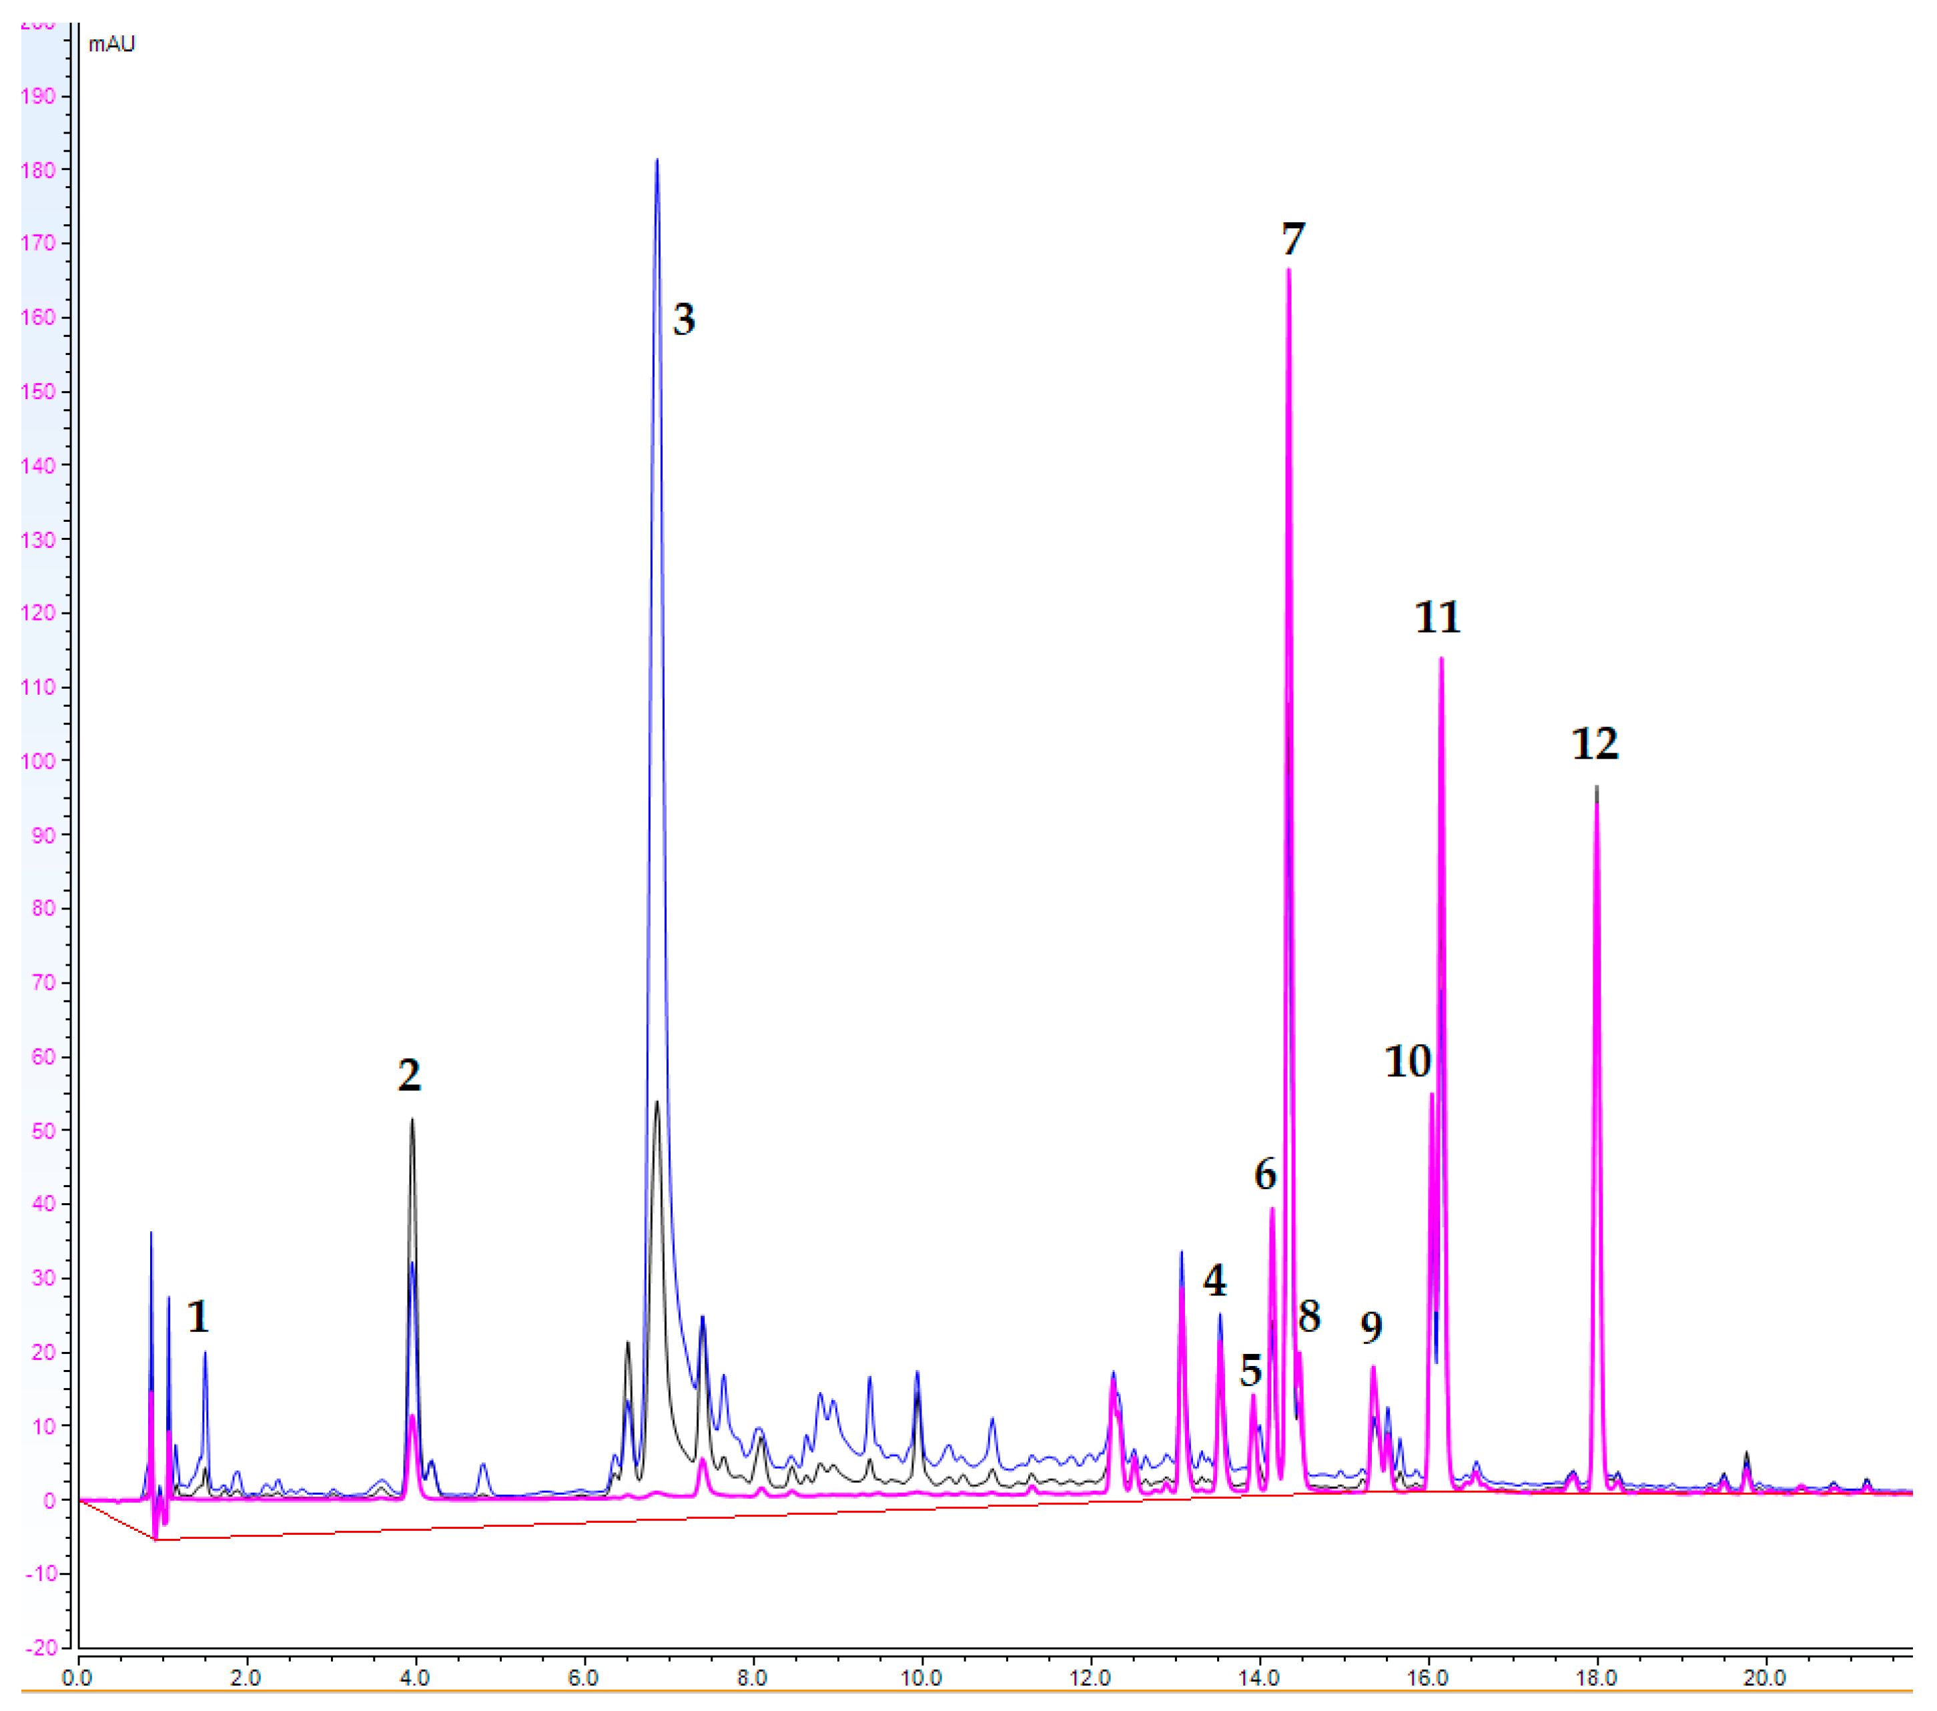Click peak label 7 at top

point(1292,239)
